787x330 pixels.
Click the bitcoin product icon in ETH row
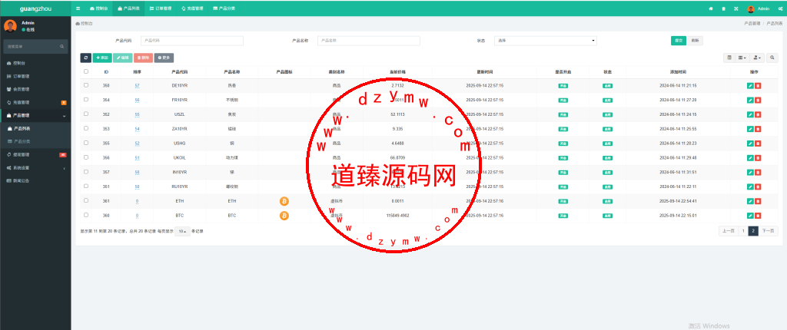(284, 201)
